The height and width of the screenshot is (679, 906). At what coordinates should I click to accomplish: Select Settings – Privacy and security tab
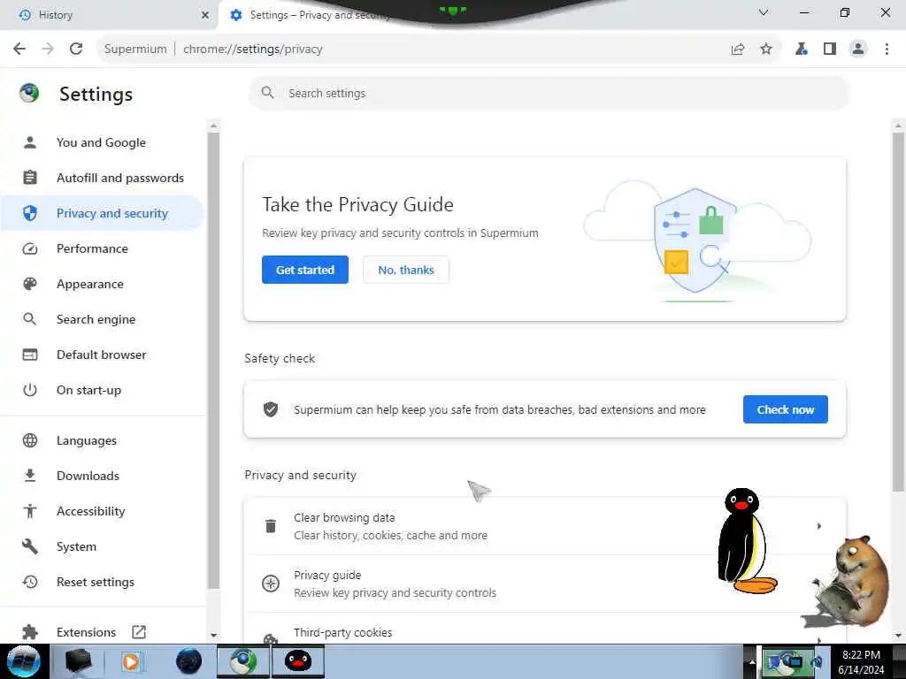[319, 15]
